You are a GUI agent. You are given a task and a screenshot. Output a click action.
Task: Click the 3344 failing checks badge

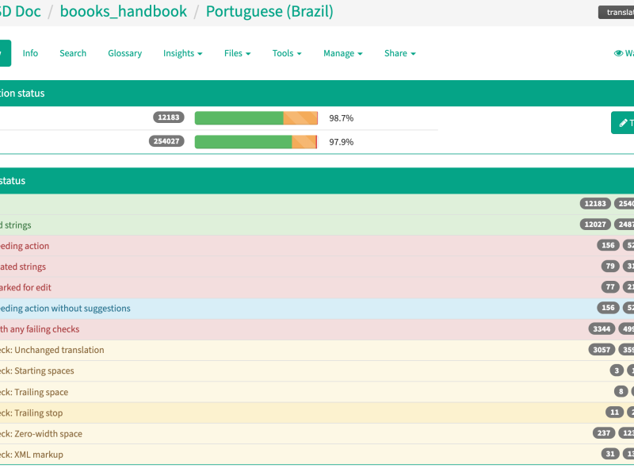(x=602, y=329)
